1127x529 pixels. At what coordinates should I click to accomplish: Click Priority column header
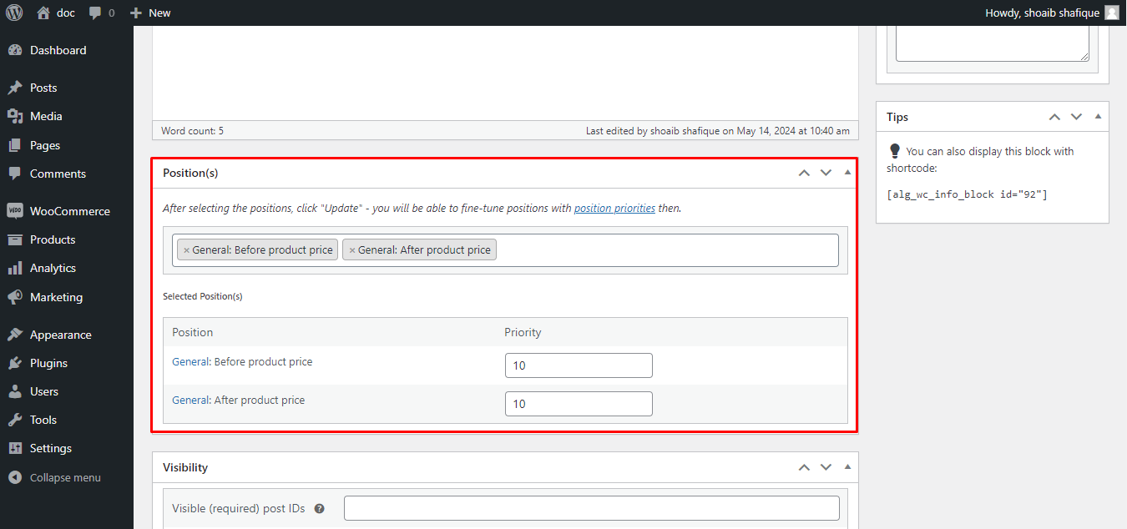tap(523, 332)
